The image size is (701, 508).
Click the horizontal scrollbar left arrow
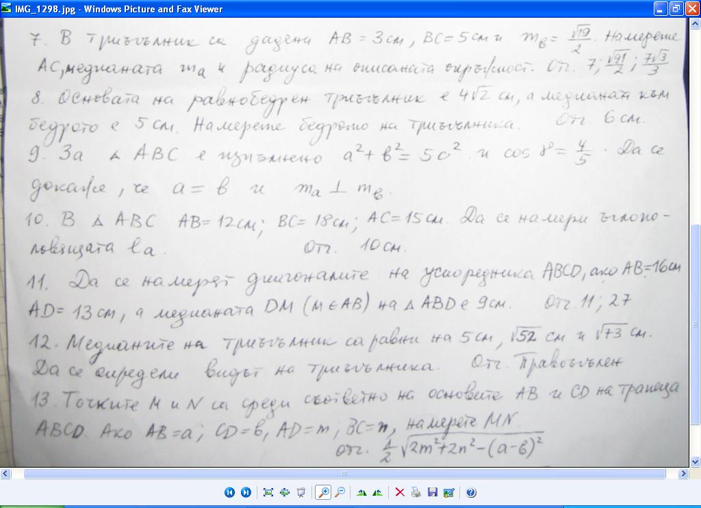[x=5, y=473]
